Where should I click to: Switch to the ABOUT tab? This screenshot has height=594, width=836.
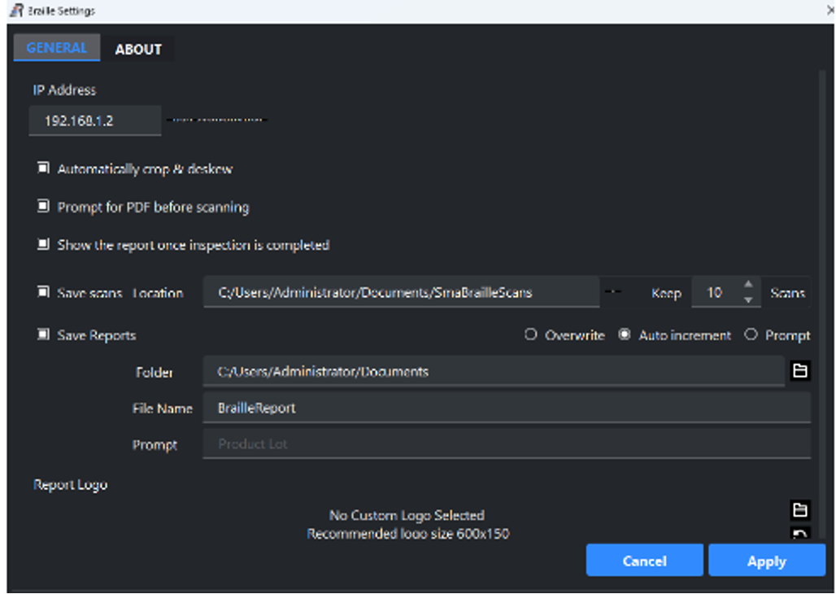(138, 49)
